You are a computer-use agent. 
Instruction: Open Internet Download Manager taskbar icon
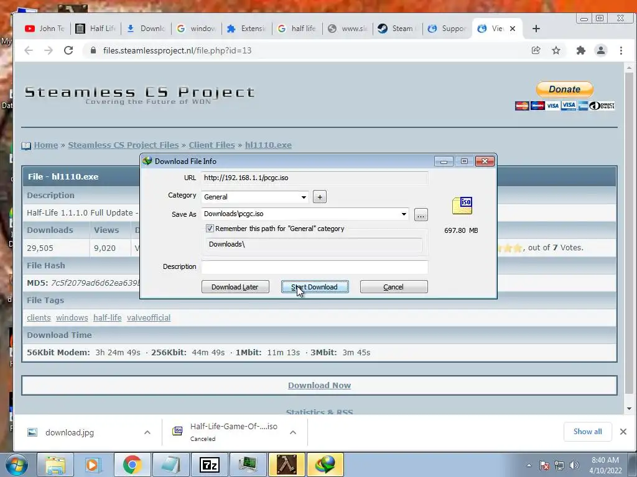(x=325, y=465)
